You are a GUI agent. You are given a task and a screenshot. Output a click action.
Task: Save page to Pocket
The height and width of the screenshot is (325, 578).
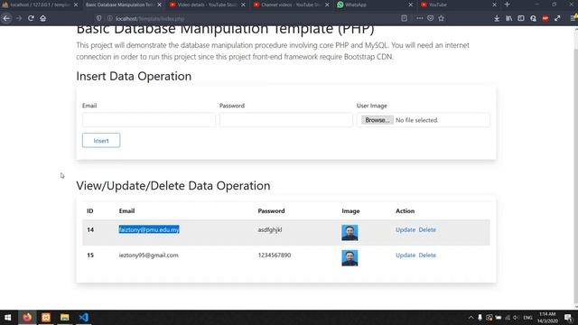(430, 18)
